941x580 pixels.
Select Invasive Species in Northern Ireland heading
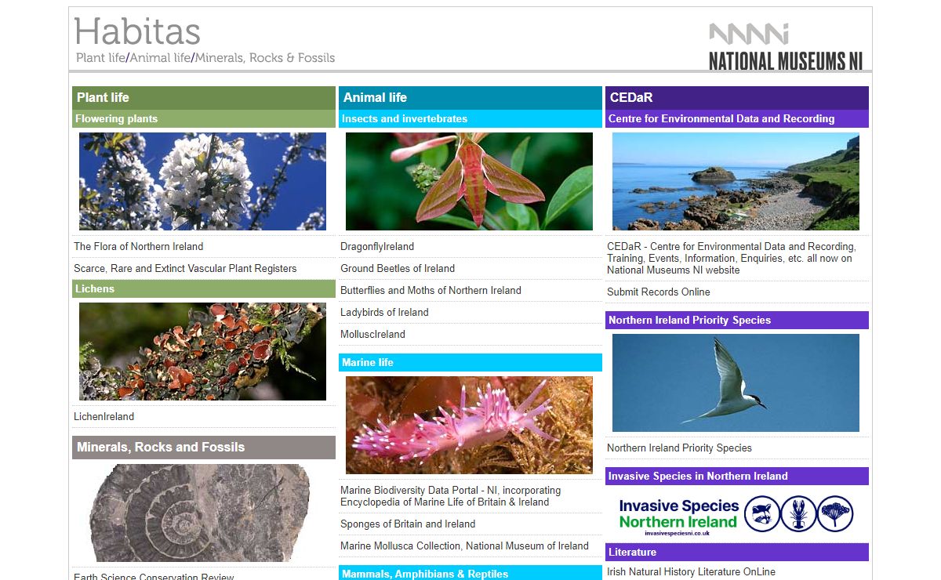737,477
